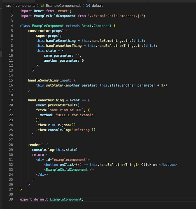Viewport: 196px width, 209px height.
Task: Click line number 4 in gutter
Action: click(x=12, y=26)
